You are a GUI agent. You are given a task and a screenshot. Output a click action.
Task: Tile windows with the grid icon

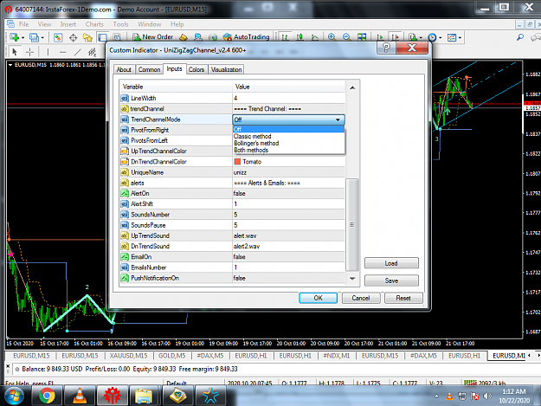pos(362,37)
